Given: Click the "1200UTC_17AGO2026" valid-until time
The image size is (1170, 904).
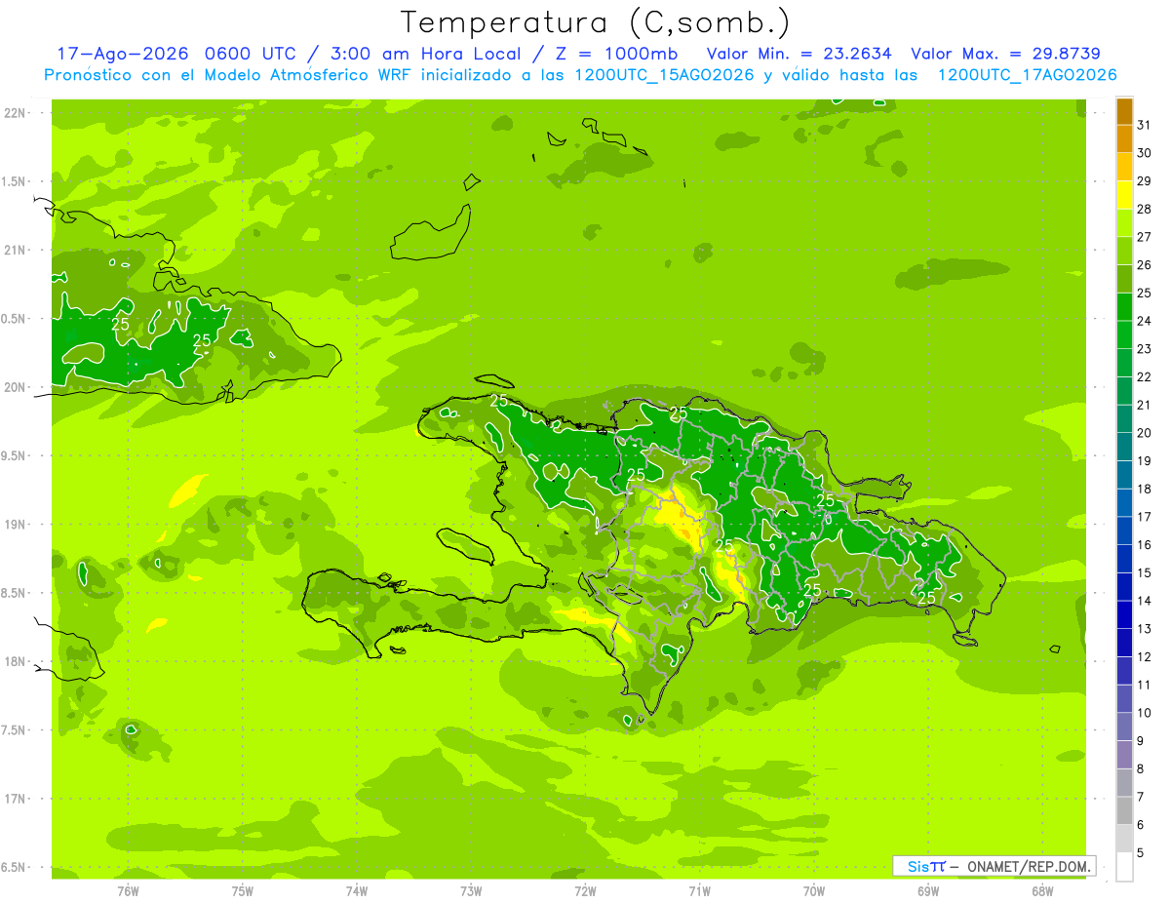Looking at the screenshot, I should (1027, 75).
